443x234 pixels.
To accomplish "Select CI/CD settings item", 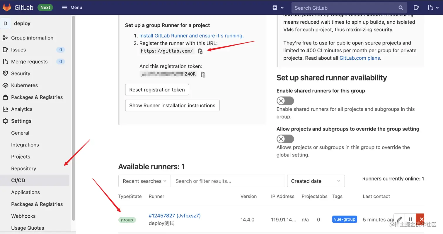I will click(35, 180).
